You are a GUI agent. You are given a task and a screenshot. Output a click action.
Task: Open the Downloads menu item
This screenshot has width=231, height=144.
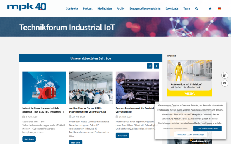coord(172,8)
